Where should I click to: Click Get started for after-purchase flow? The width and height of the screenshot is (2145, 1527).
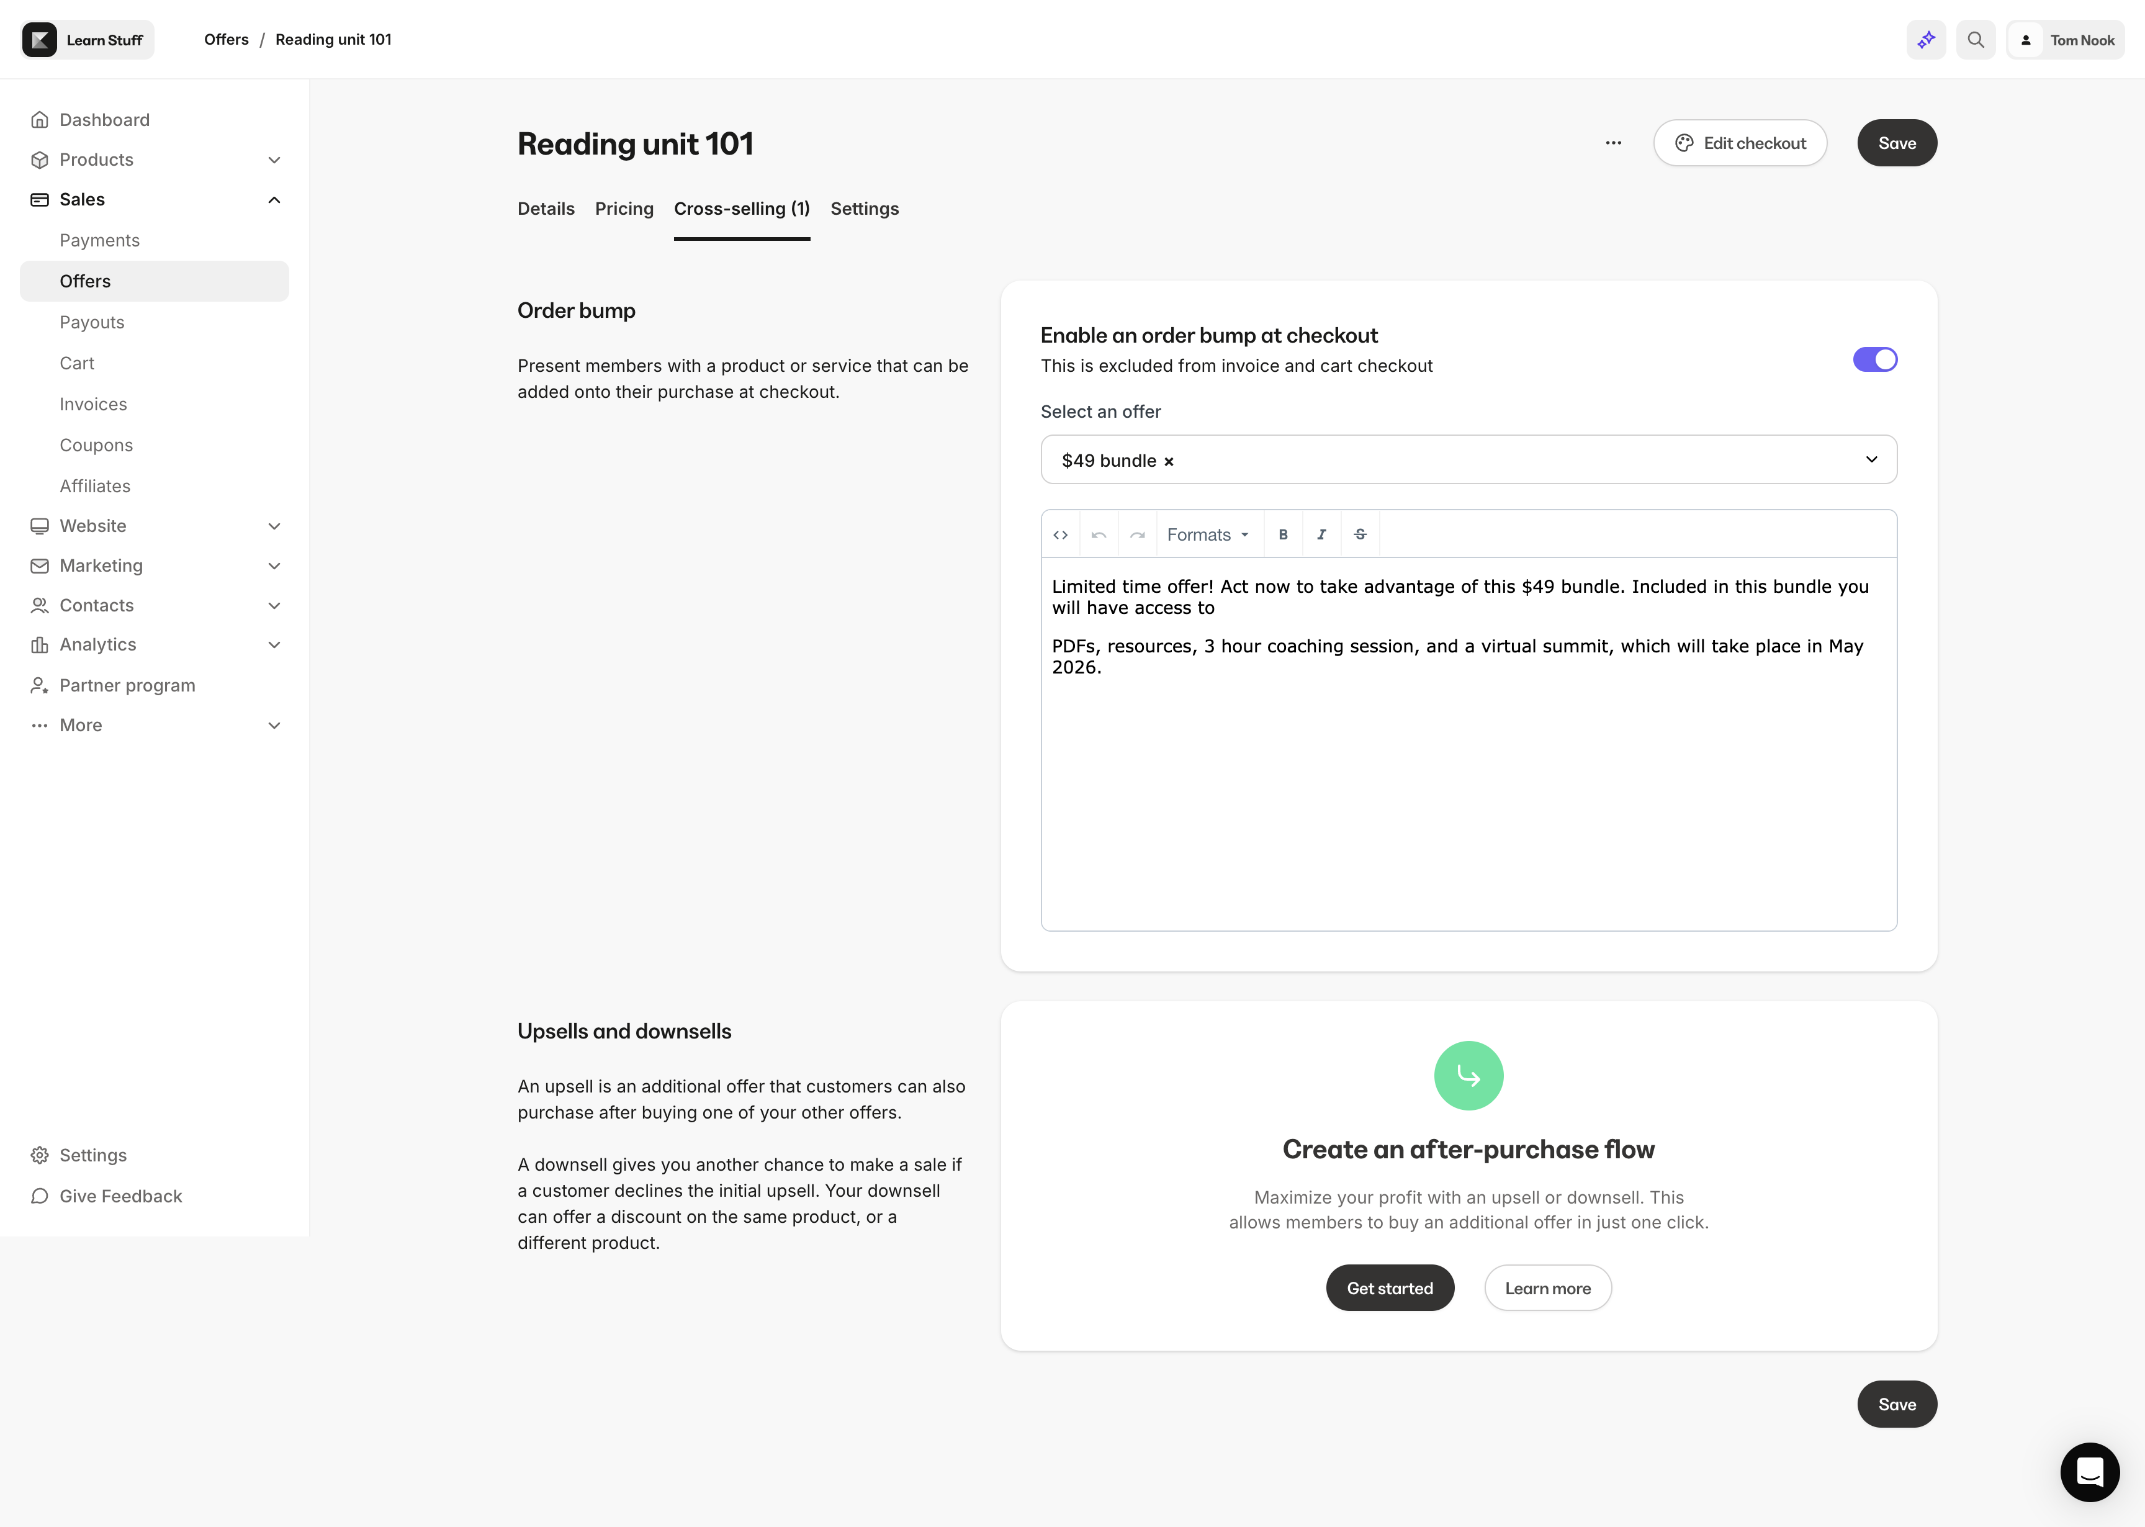1389,1288
